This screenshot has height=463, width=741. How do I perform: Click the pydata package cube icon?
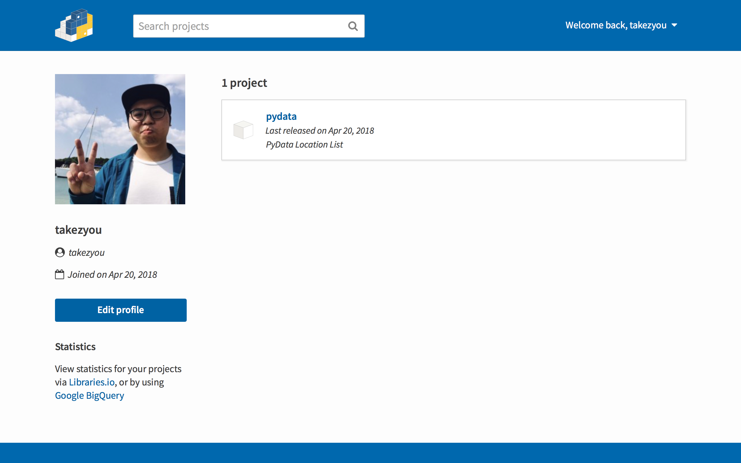tap(243, 130)
